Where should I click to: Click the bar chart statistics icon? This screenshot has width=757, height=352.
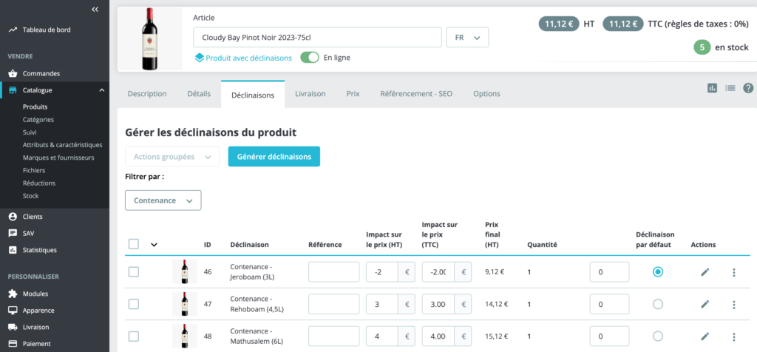point(712,88)
